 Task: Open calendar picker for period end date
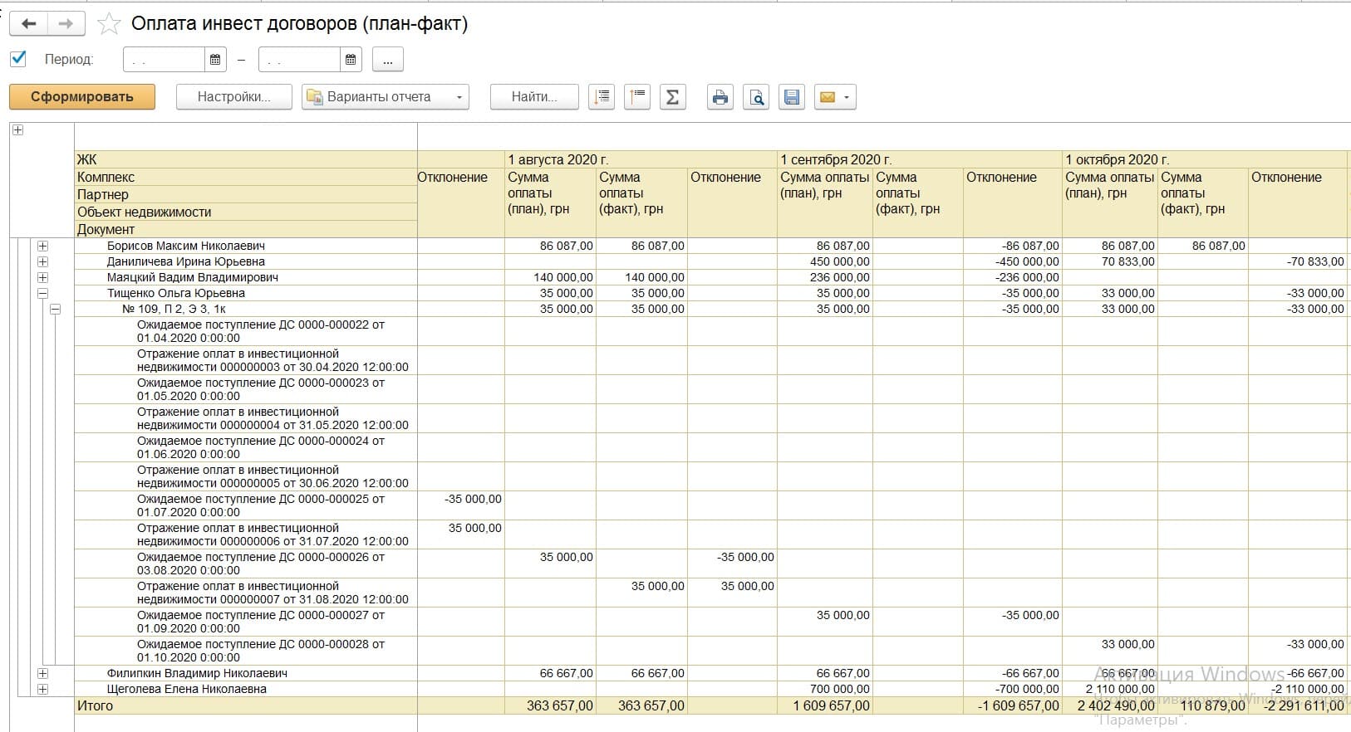[351, 60]
